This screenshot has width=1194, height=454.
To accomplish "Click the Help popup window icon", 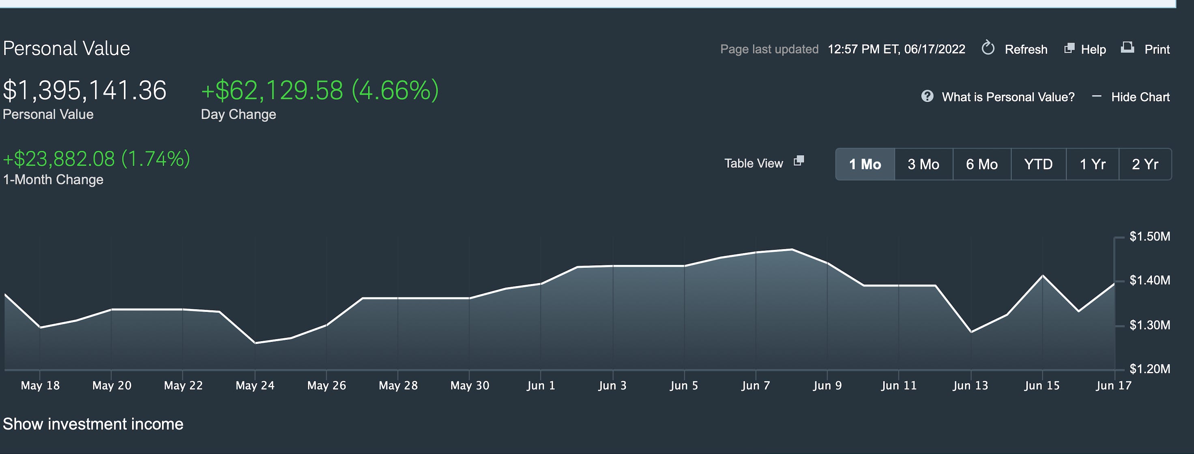I will click(x=1069, y=48).
